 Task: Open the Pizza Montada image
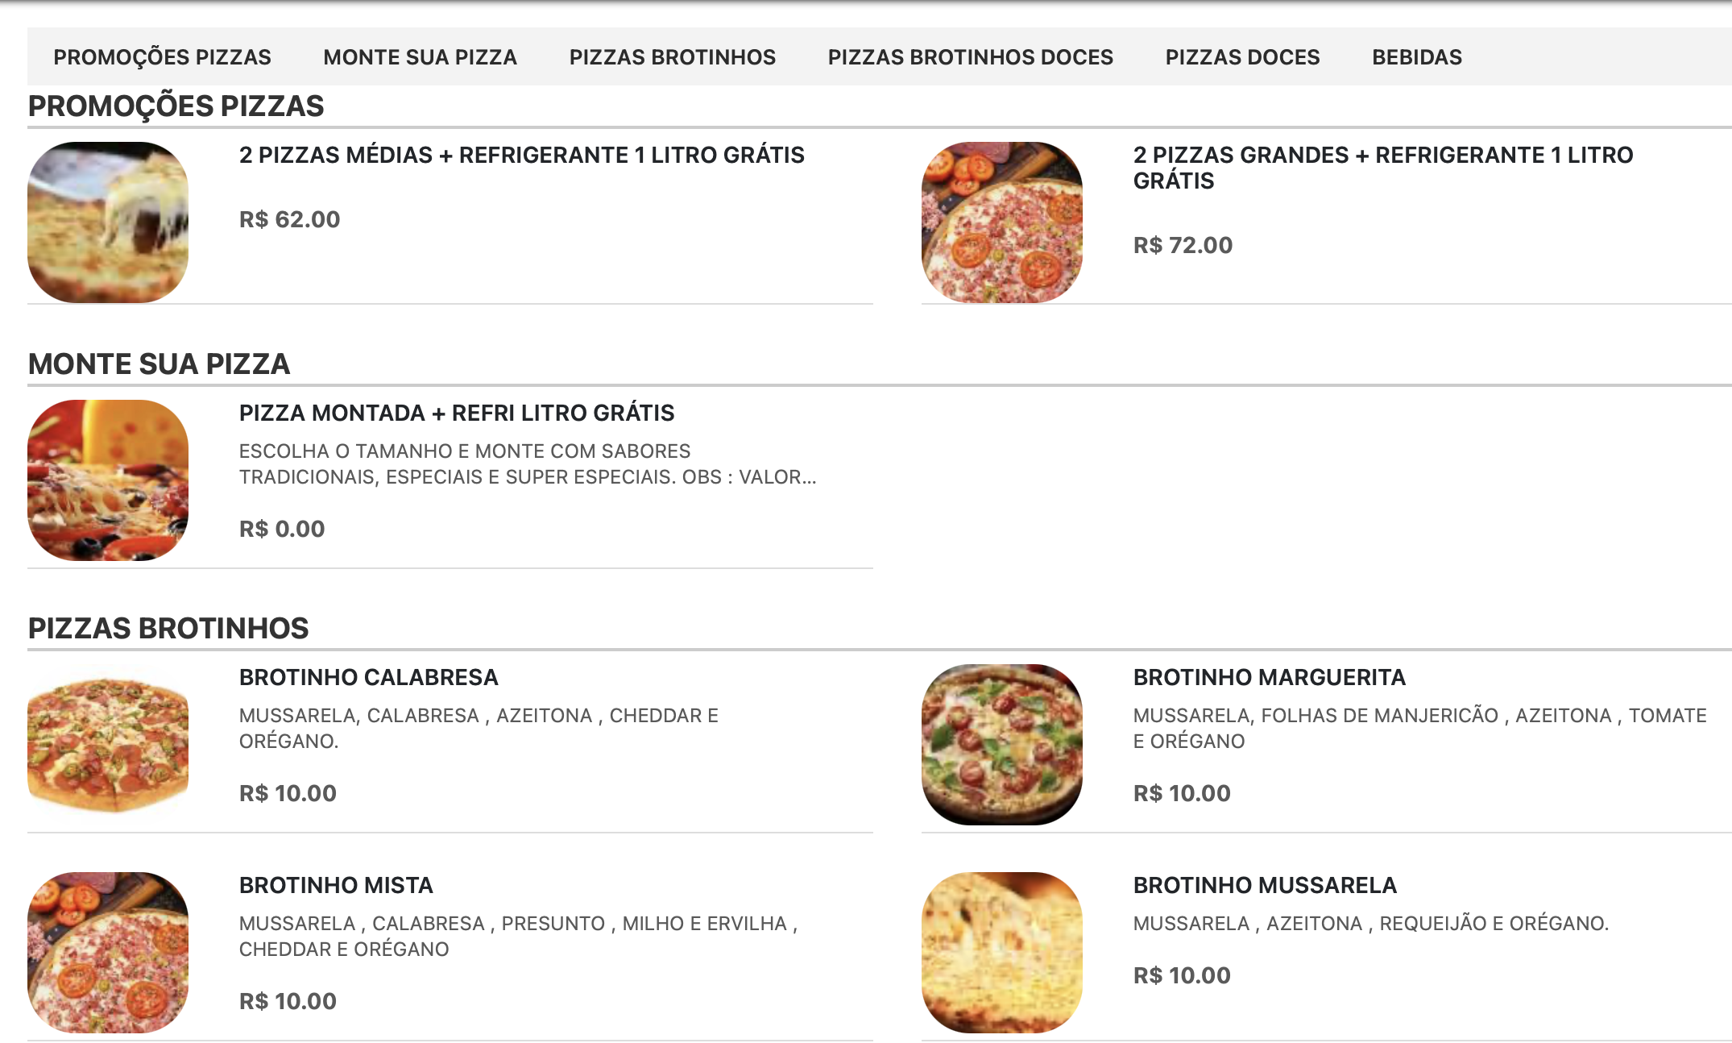click(x=108, y=480)
